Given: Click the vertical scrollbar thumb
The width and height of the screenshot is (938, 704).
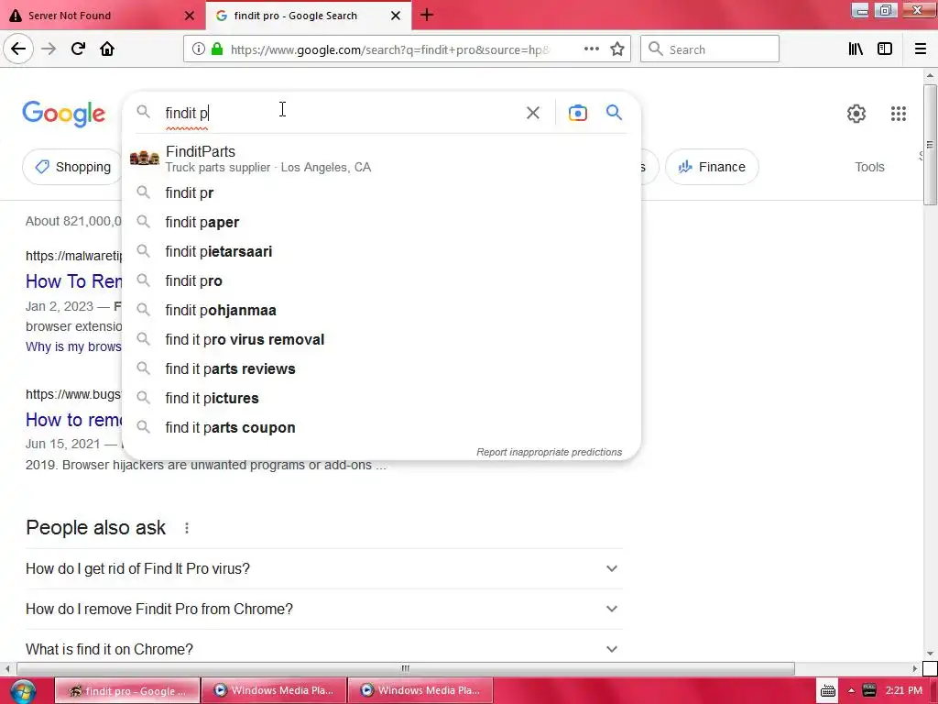Looking at the screenshot, I should tap(930, 145).
